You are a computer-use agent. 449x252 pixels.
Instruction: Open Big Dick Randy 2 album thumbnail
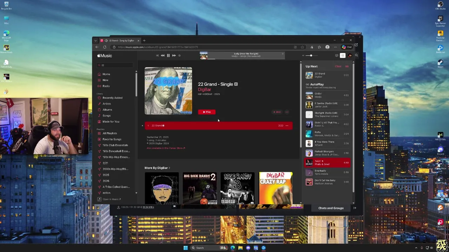pos(200,188)
